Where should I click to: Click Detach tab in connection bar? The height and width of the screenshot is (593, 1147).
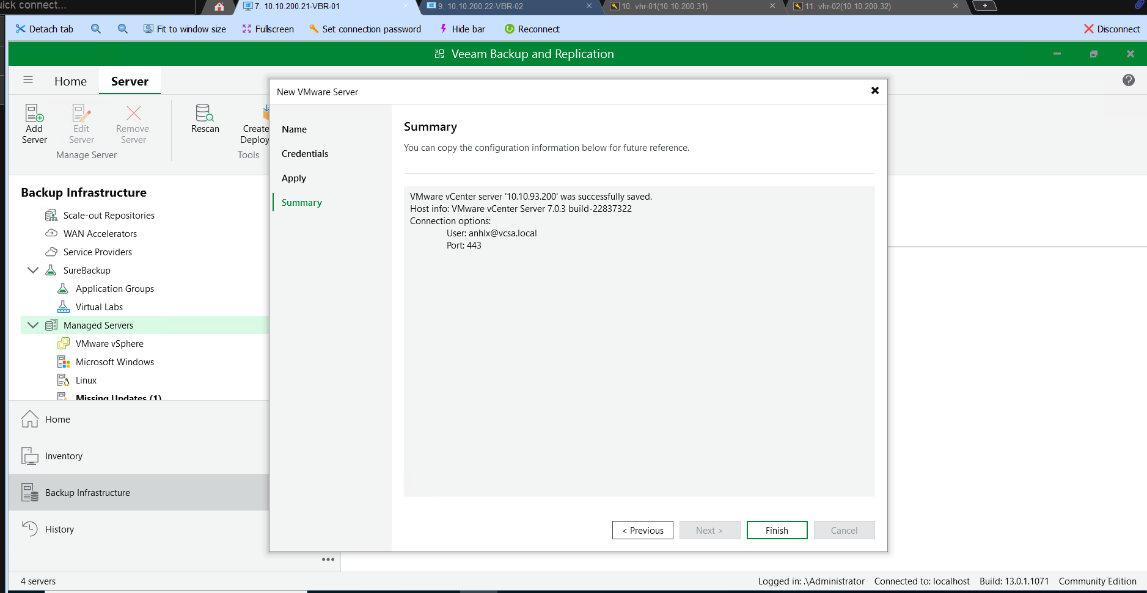pyautogui.click(x=44, y=29)
